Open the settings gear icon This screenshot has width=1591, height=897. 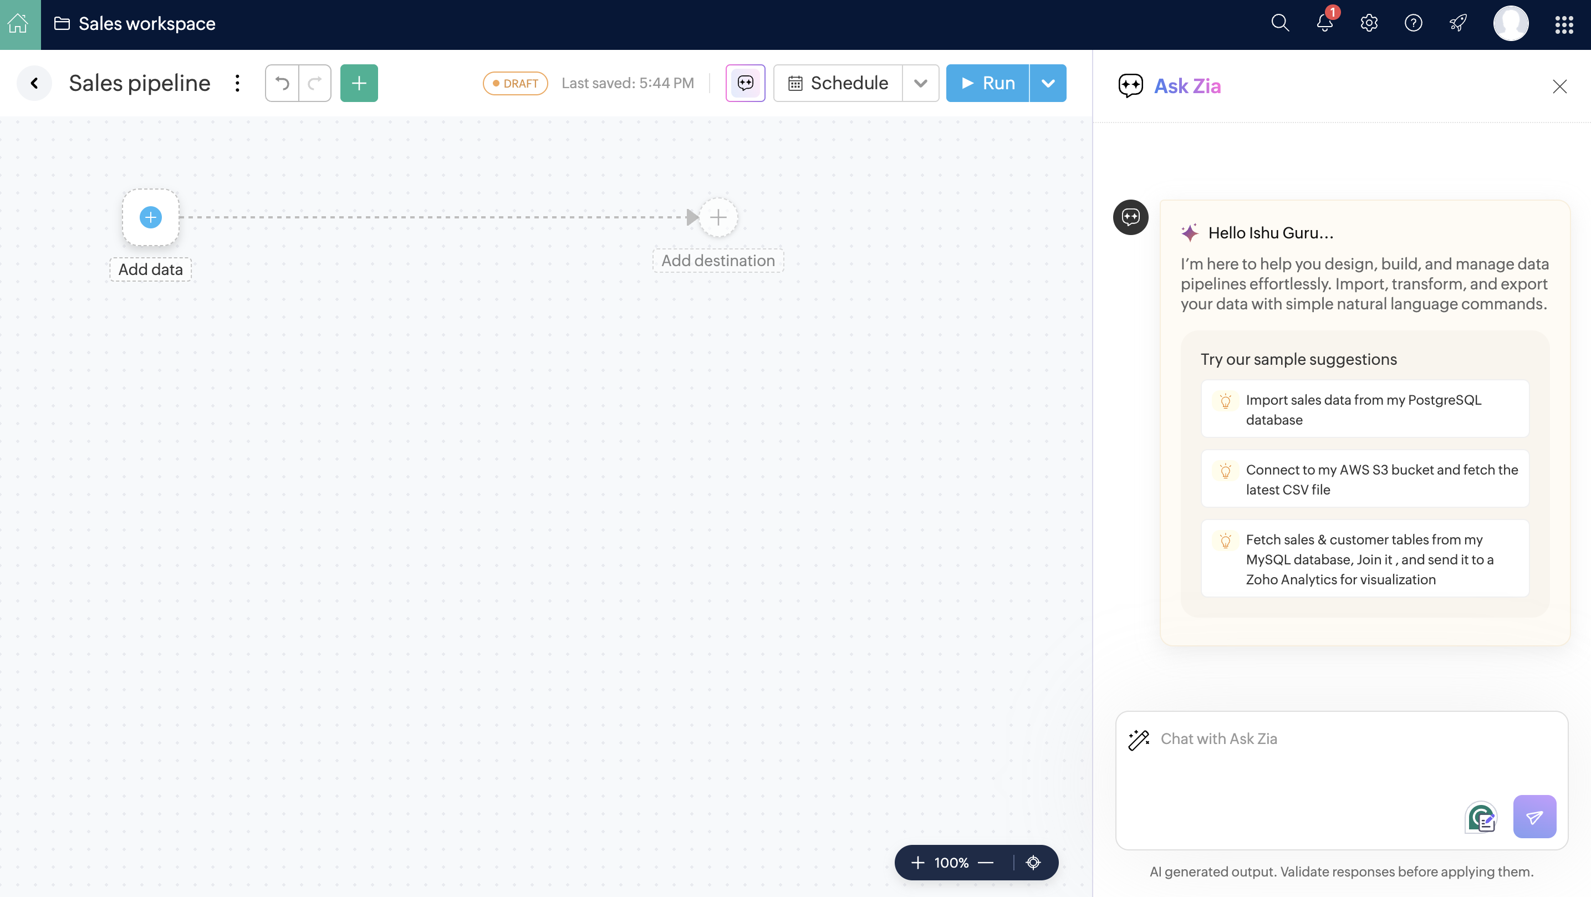pos(1369,23)
